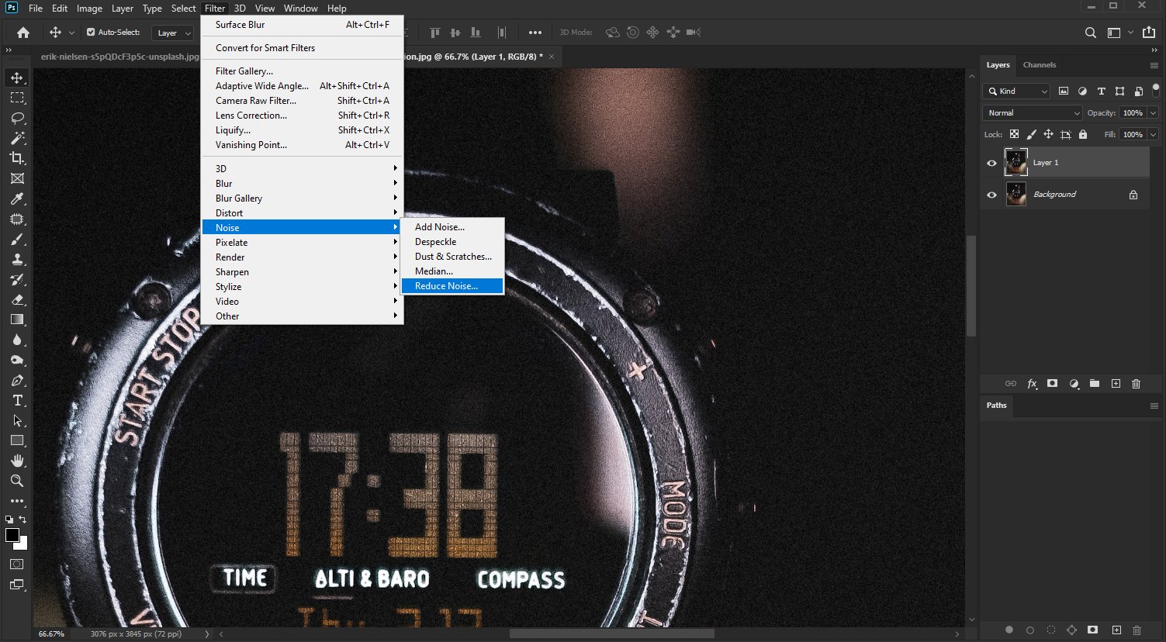Select the Hand tool
This screenshot has height=642, width=1166.
click(x=17, y=461)
